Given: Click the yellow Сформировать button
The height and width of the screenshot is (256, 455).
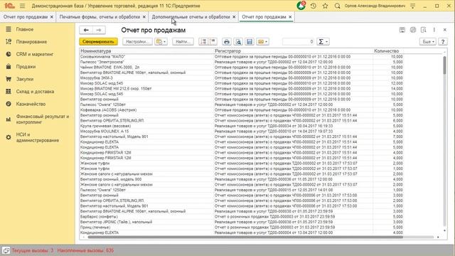Looking at the screenshot, I should click(x=98, y=42).
